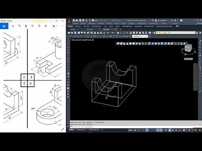Open the three-dot more menu in Photos
Screen dimensions: 202x151
tap(62, 26)
